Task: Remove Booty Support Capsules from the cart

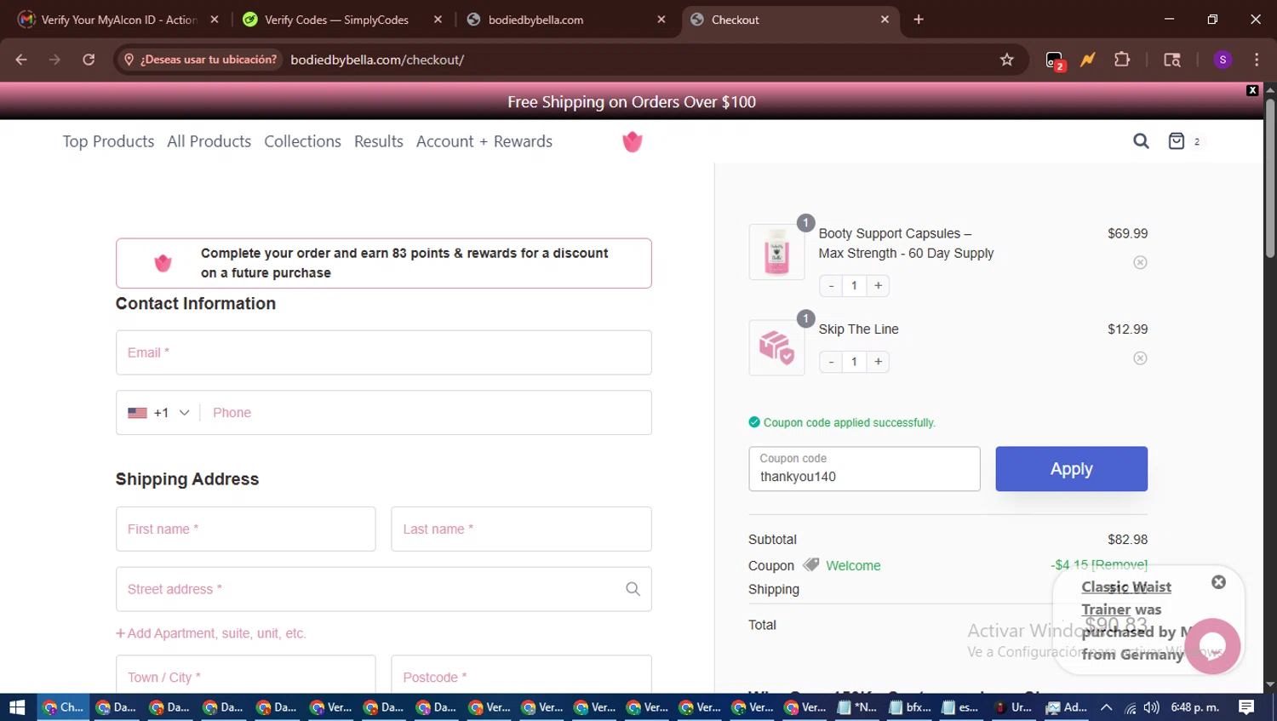Action: click(x=1140, y=262)
